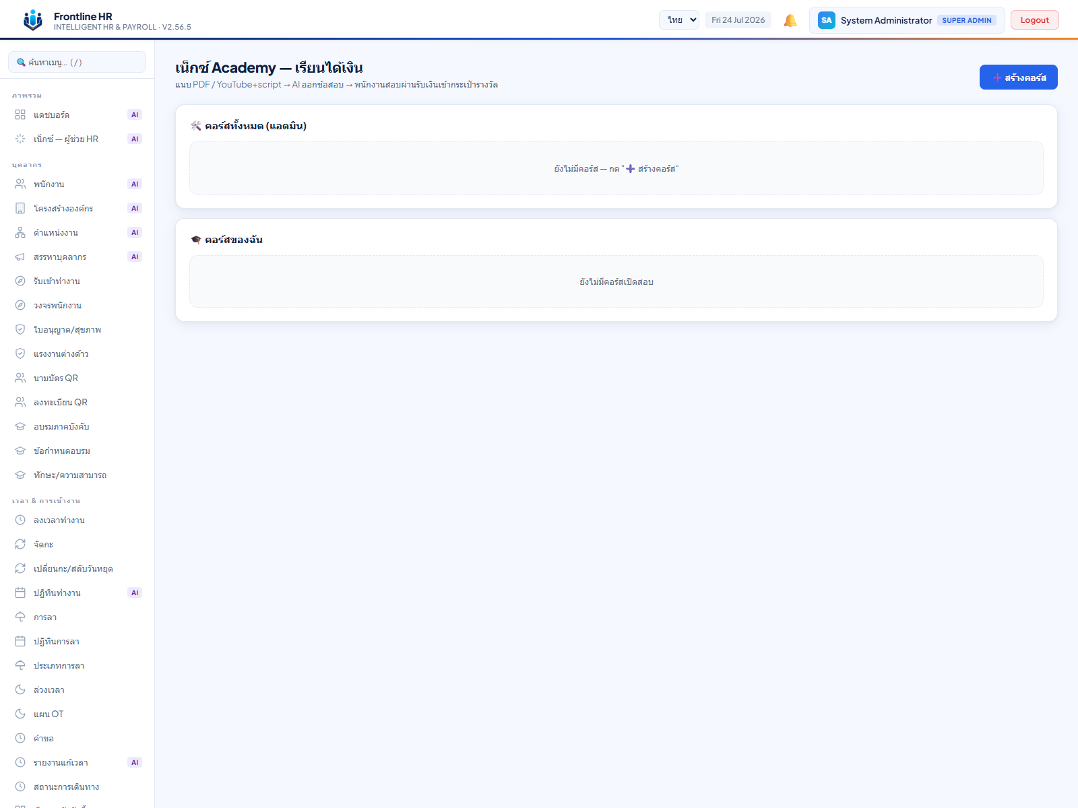
Task: Select ข้อกำหนดอบรม from the sidebar
Action: click(78, 450)
